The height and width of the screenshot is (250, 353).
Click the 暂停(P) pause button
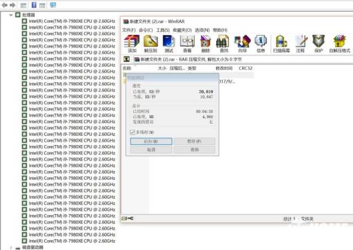194,141
